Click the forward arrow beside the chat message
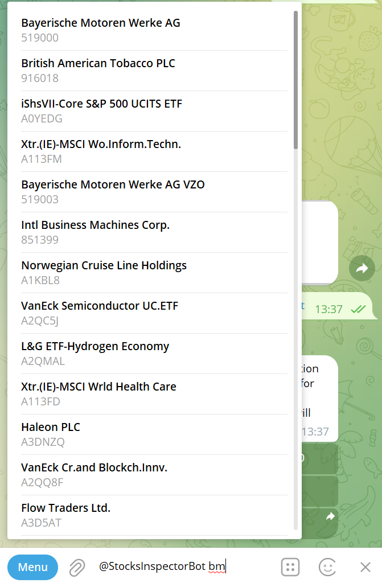Image resolution: width=382 pixels, height=583 pixels. point(362,269)
